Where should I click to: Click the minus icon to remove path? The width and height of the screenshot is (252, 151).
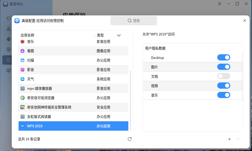pos(238,139)
